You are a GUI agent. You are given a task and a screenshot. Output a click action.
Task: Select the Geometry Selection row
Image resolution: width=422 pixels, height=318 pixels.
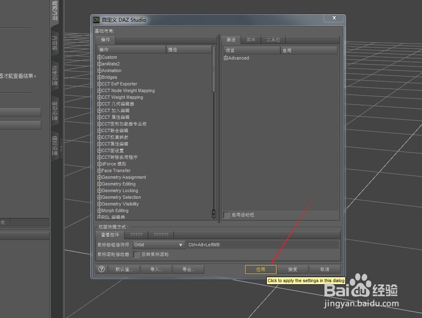click(x=121, y=197)
